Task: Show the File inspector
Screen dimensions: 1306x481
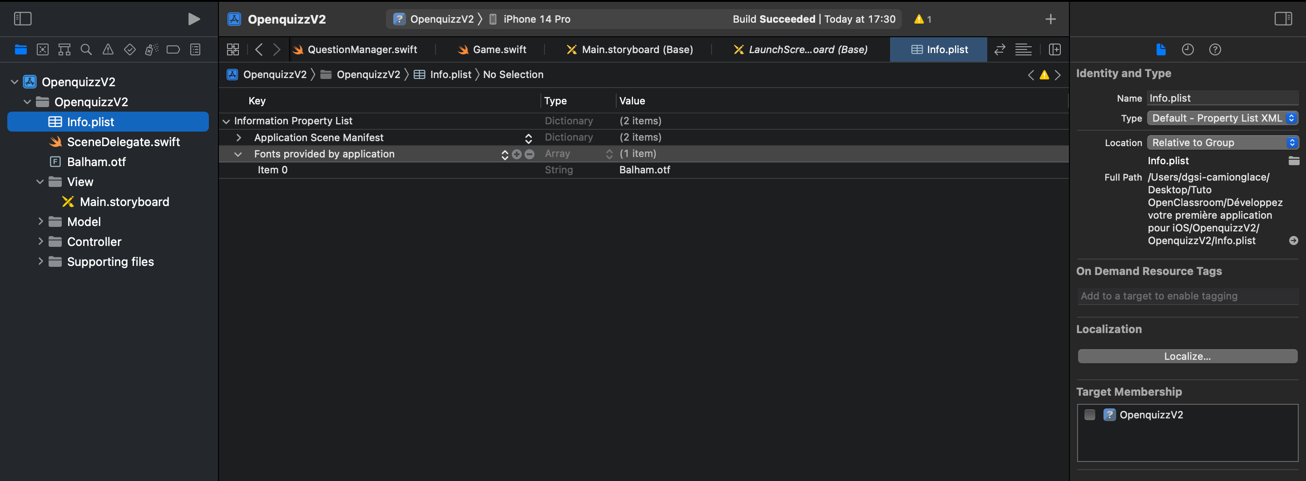Action: pos(1161,49)
